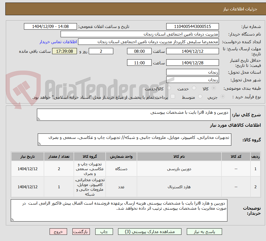Click the ردیف column header
This screenshot has width=266, height=241.
coord(256,156)
